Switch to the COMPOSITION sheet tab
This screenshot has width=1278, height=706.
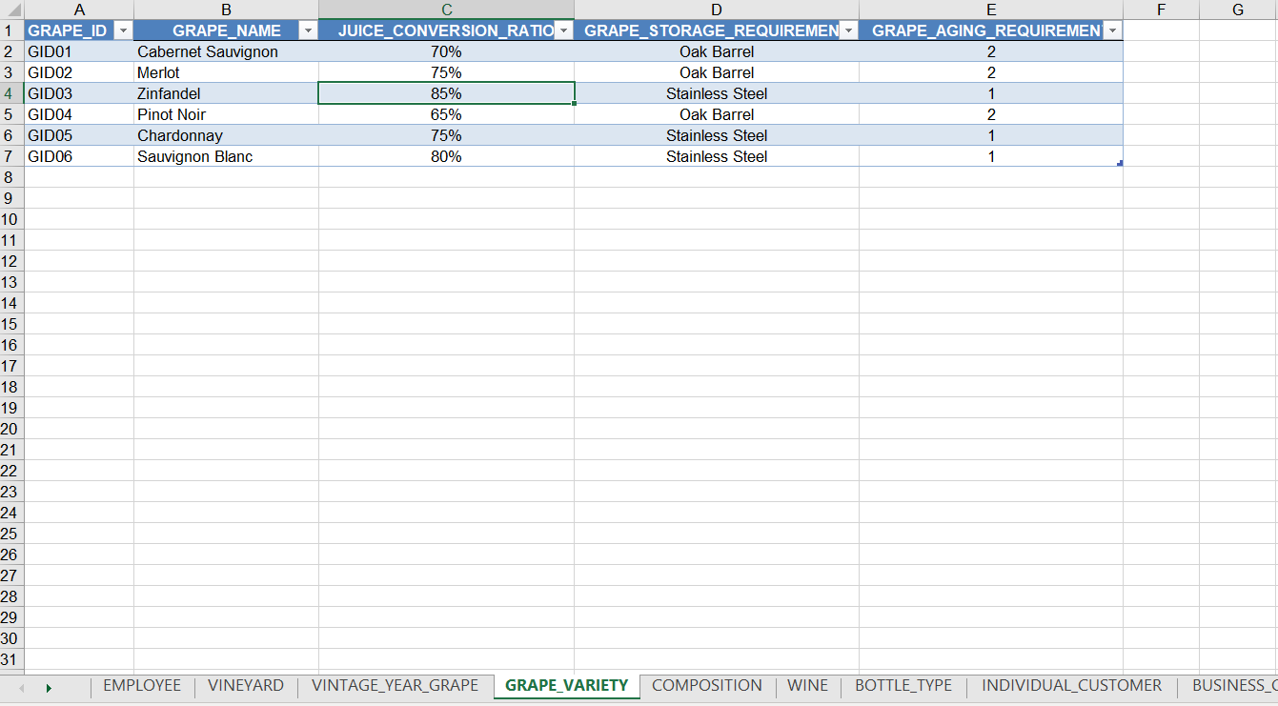pos(706,685)
